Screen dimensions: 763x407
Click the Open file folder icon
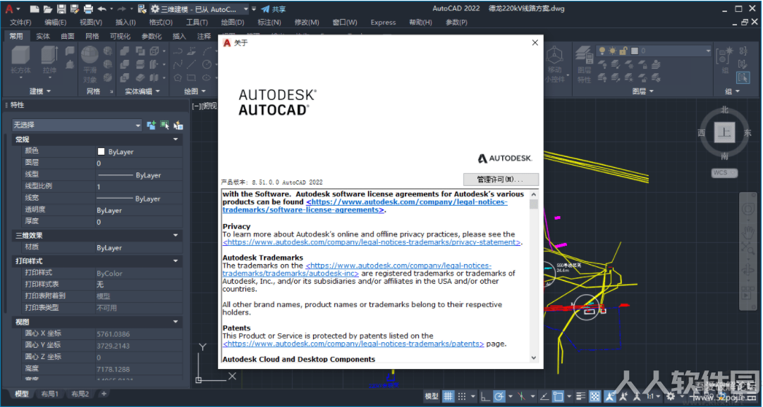coord(48,8)
